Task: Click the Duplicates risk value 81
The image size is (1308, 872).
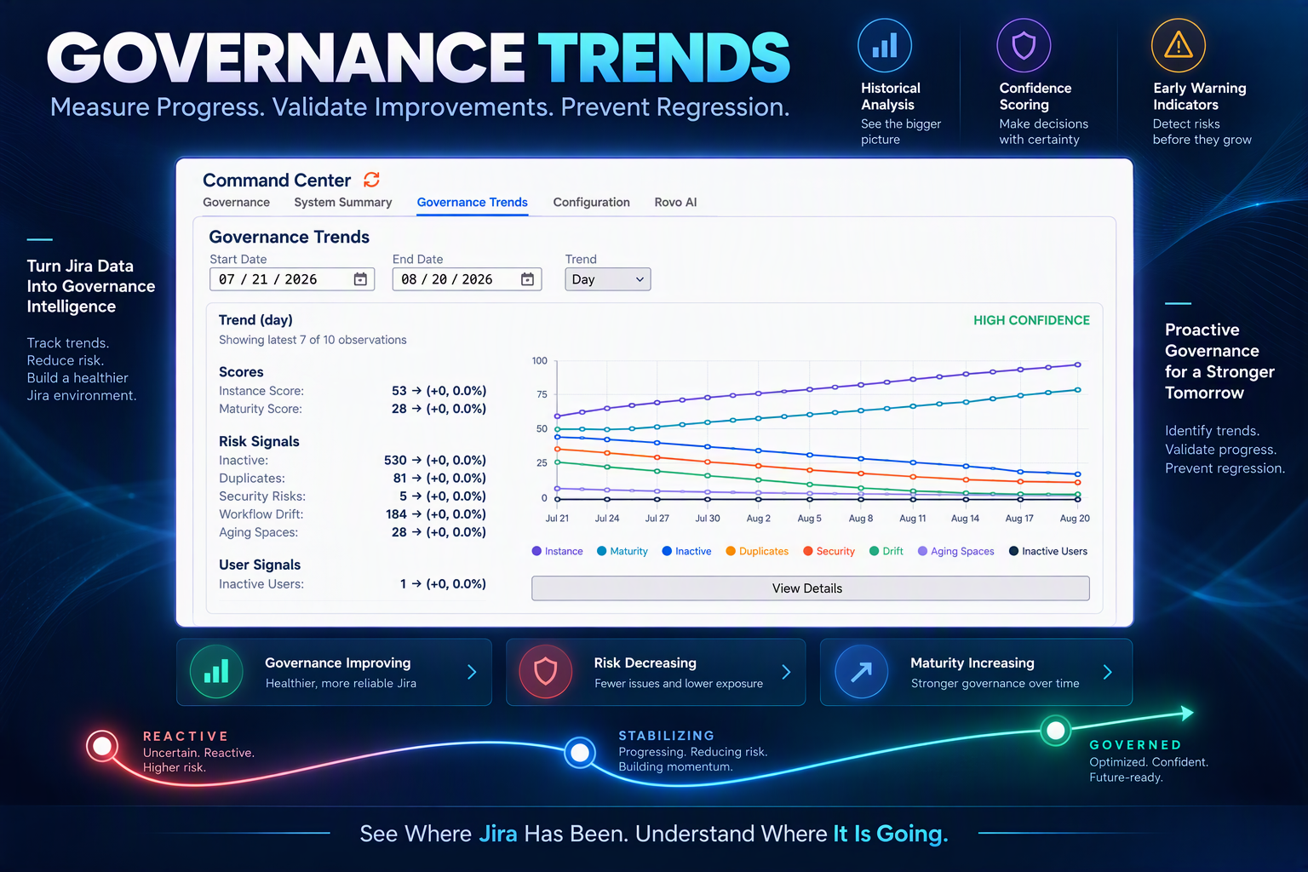Action: coord(399,479)
